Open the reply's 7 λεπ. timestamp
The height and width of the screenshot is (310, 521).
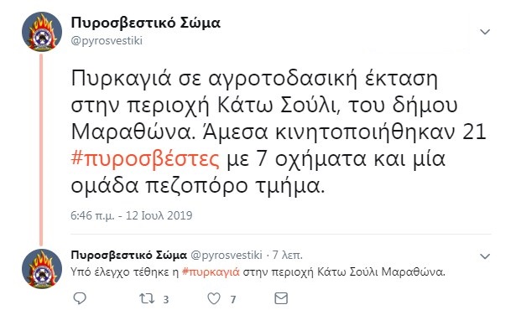(288, 256)
